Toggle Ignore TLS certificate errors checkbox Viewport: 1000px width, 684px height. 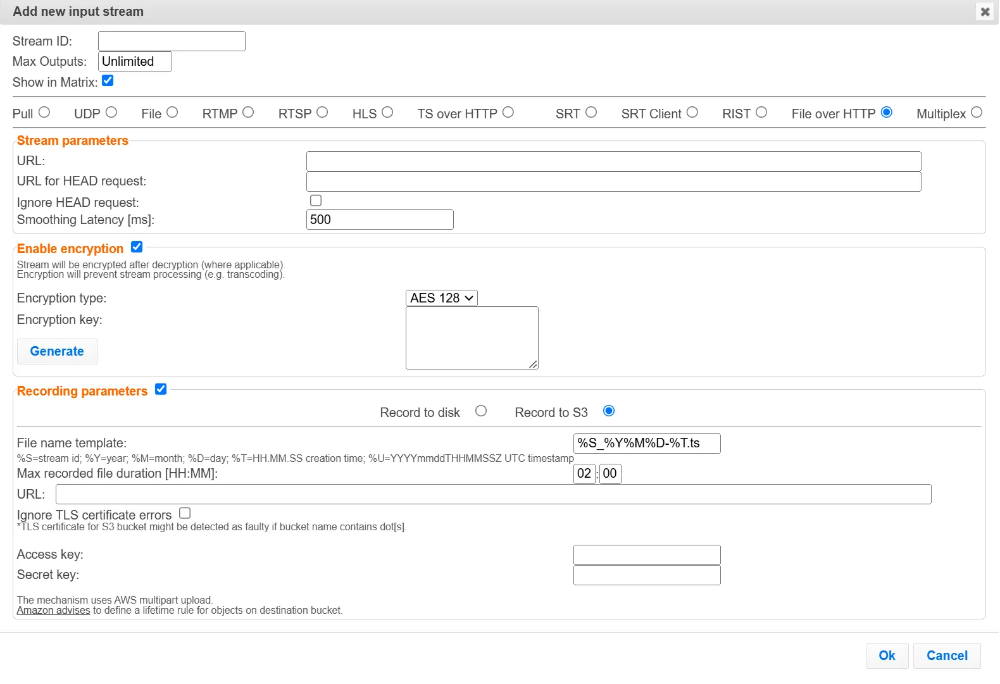pyautogui.click(x=185, y=513)
